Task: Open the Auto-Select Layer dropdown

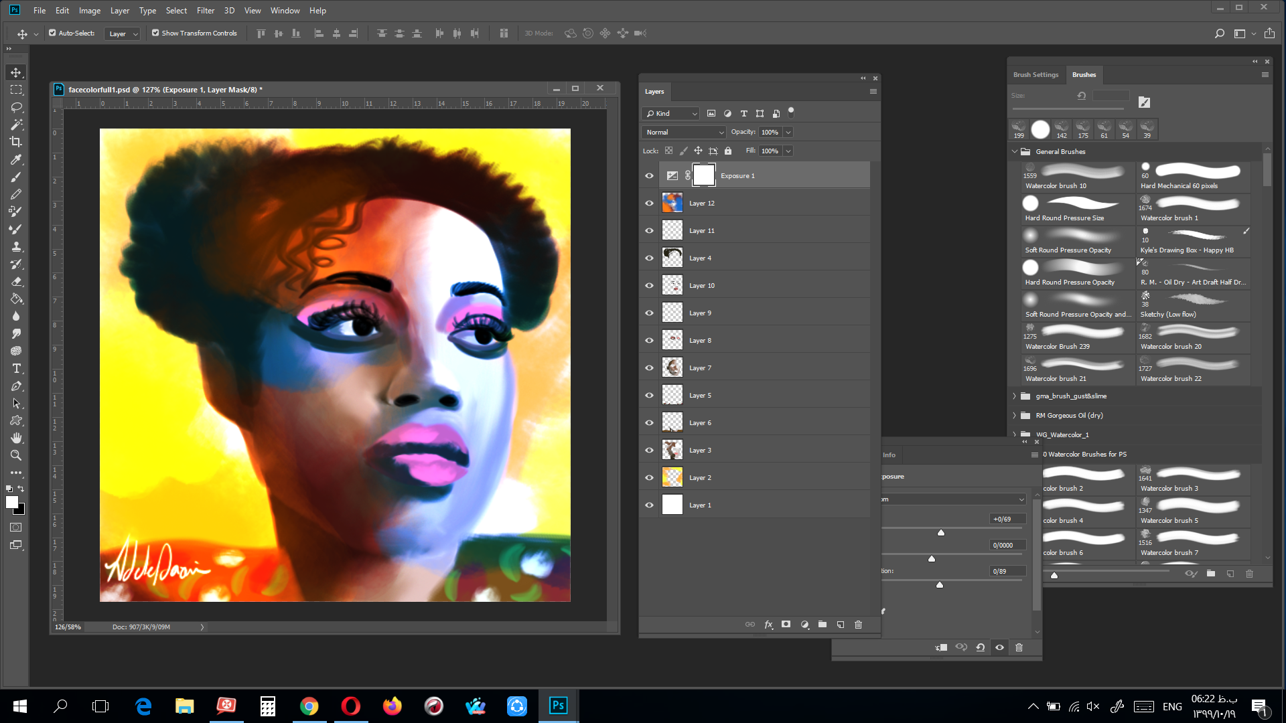Action: tap(123, 33)
